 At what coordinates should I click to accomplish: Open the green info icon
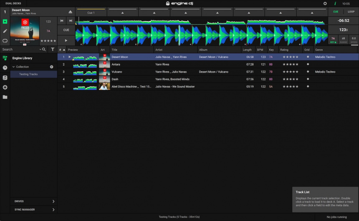pyautogui.click(x=335, y=3)
